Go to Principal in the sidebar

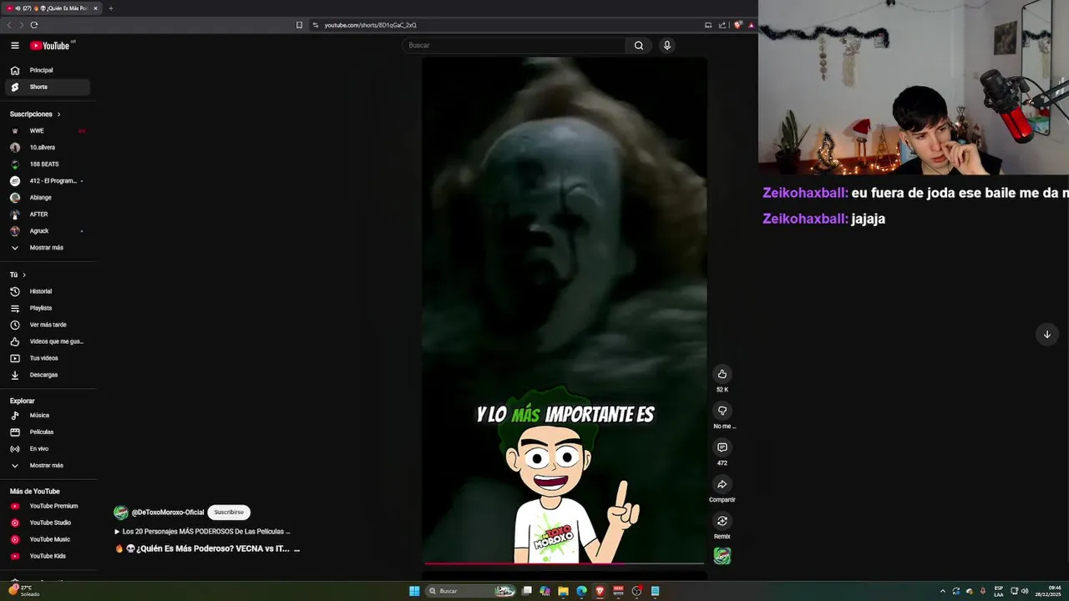48,70
